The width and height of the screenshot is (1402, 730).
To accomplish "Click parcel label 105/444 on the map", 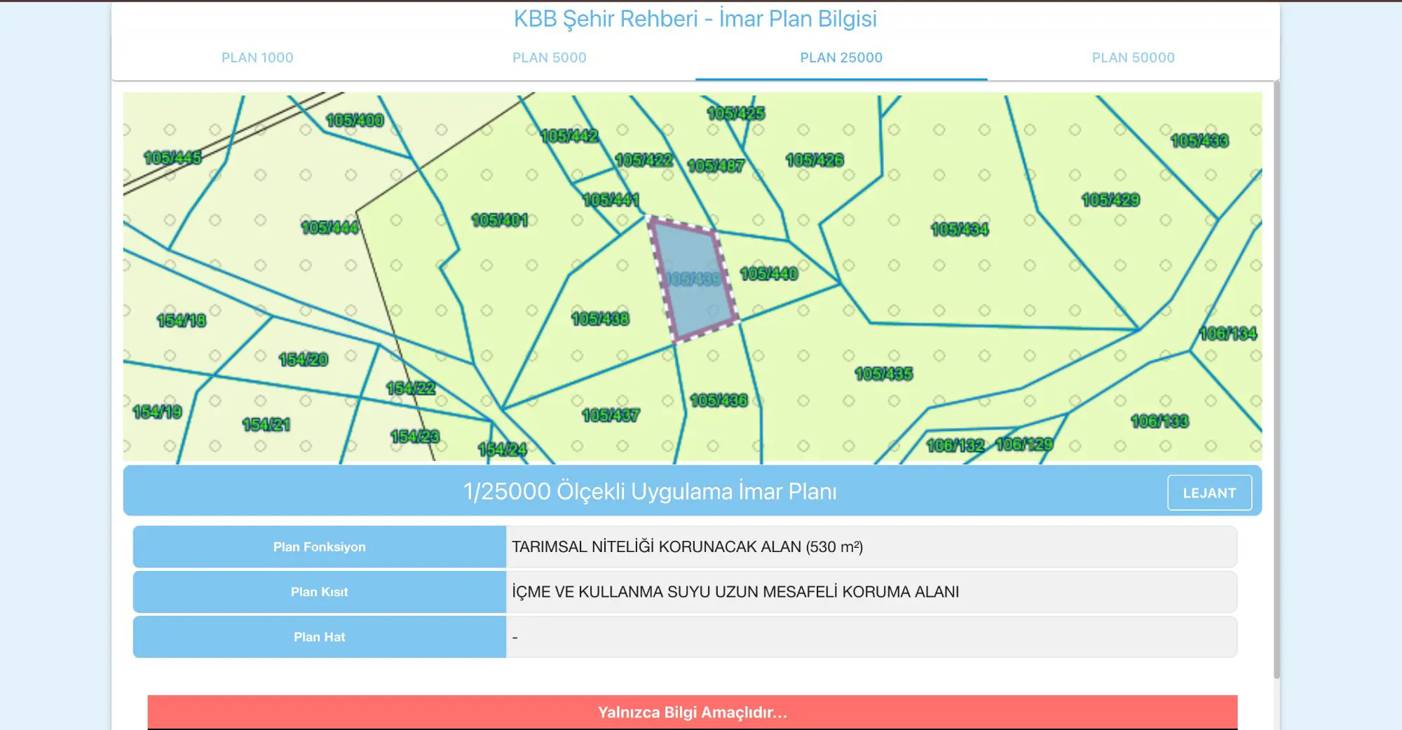I will (329, 227).
